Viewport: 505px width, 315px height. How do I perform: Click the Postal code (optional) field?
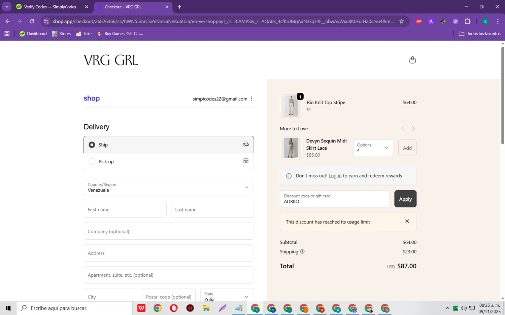[169, 295]
